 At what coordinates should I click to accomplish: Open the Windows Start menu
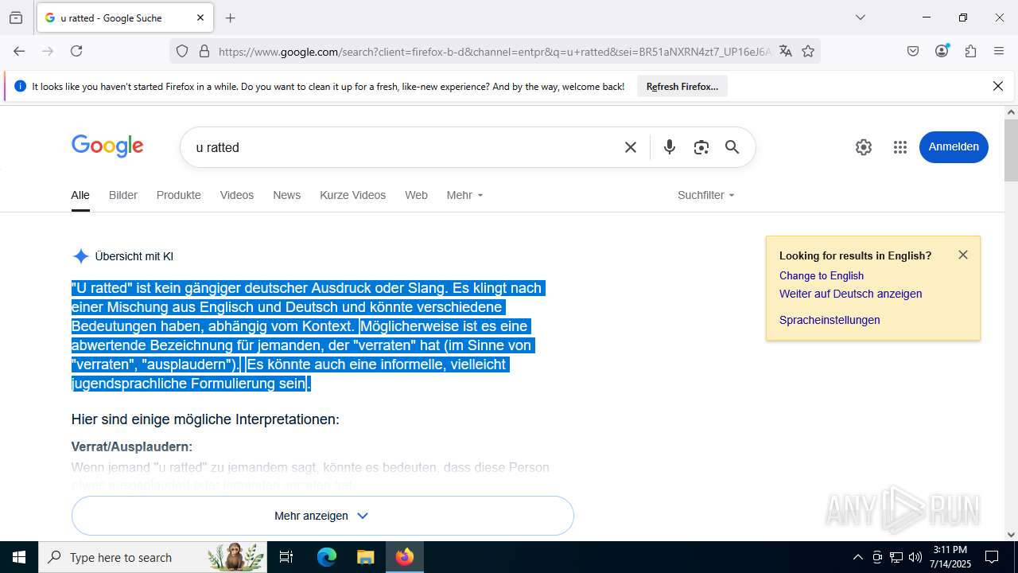click(x=19, y=557)
